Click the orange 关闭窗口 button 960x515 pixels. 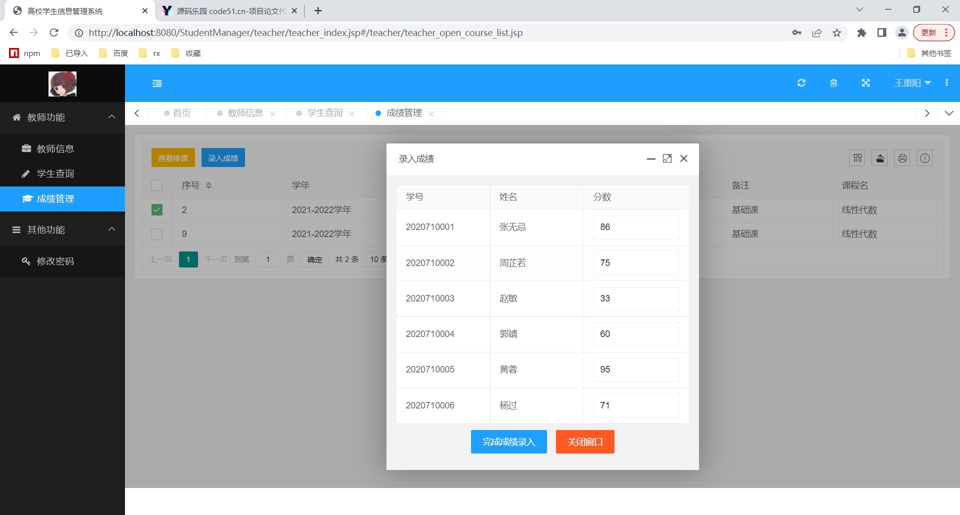584,442
